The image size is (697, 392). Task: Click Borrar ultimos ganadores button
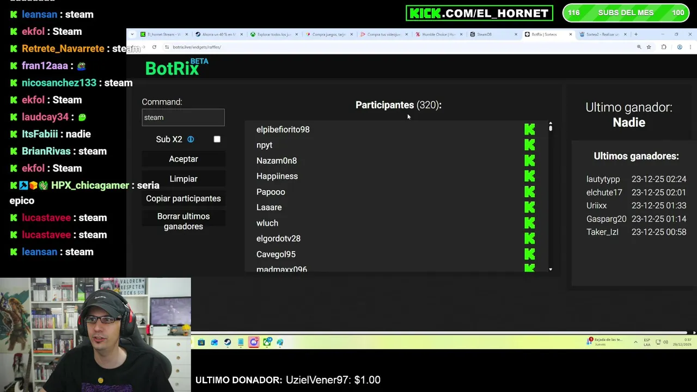(184, 221)
